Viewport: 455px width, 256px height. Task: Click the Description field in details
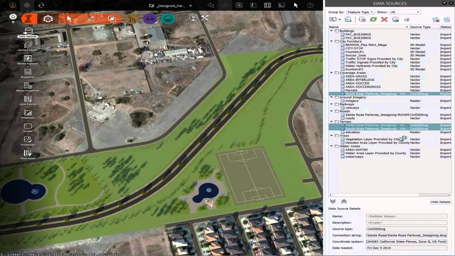pyautogui.click(x=407, y=223)
